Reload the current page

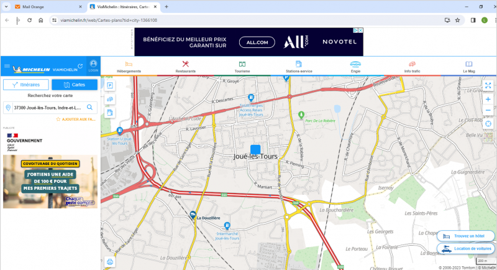point(29,20)
